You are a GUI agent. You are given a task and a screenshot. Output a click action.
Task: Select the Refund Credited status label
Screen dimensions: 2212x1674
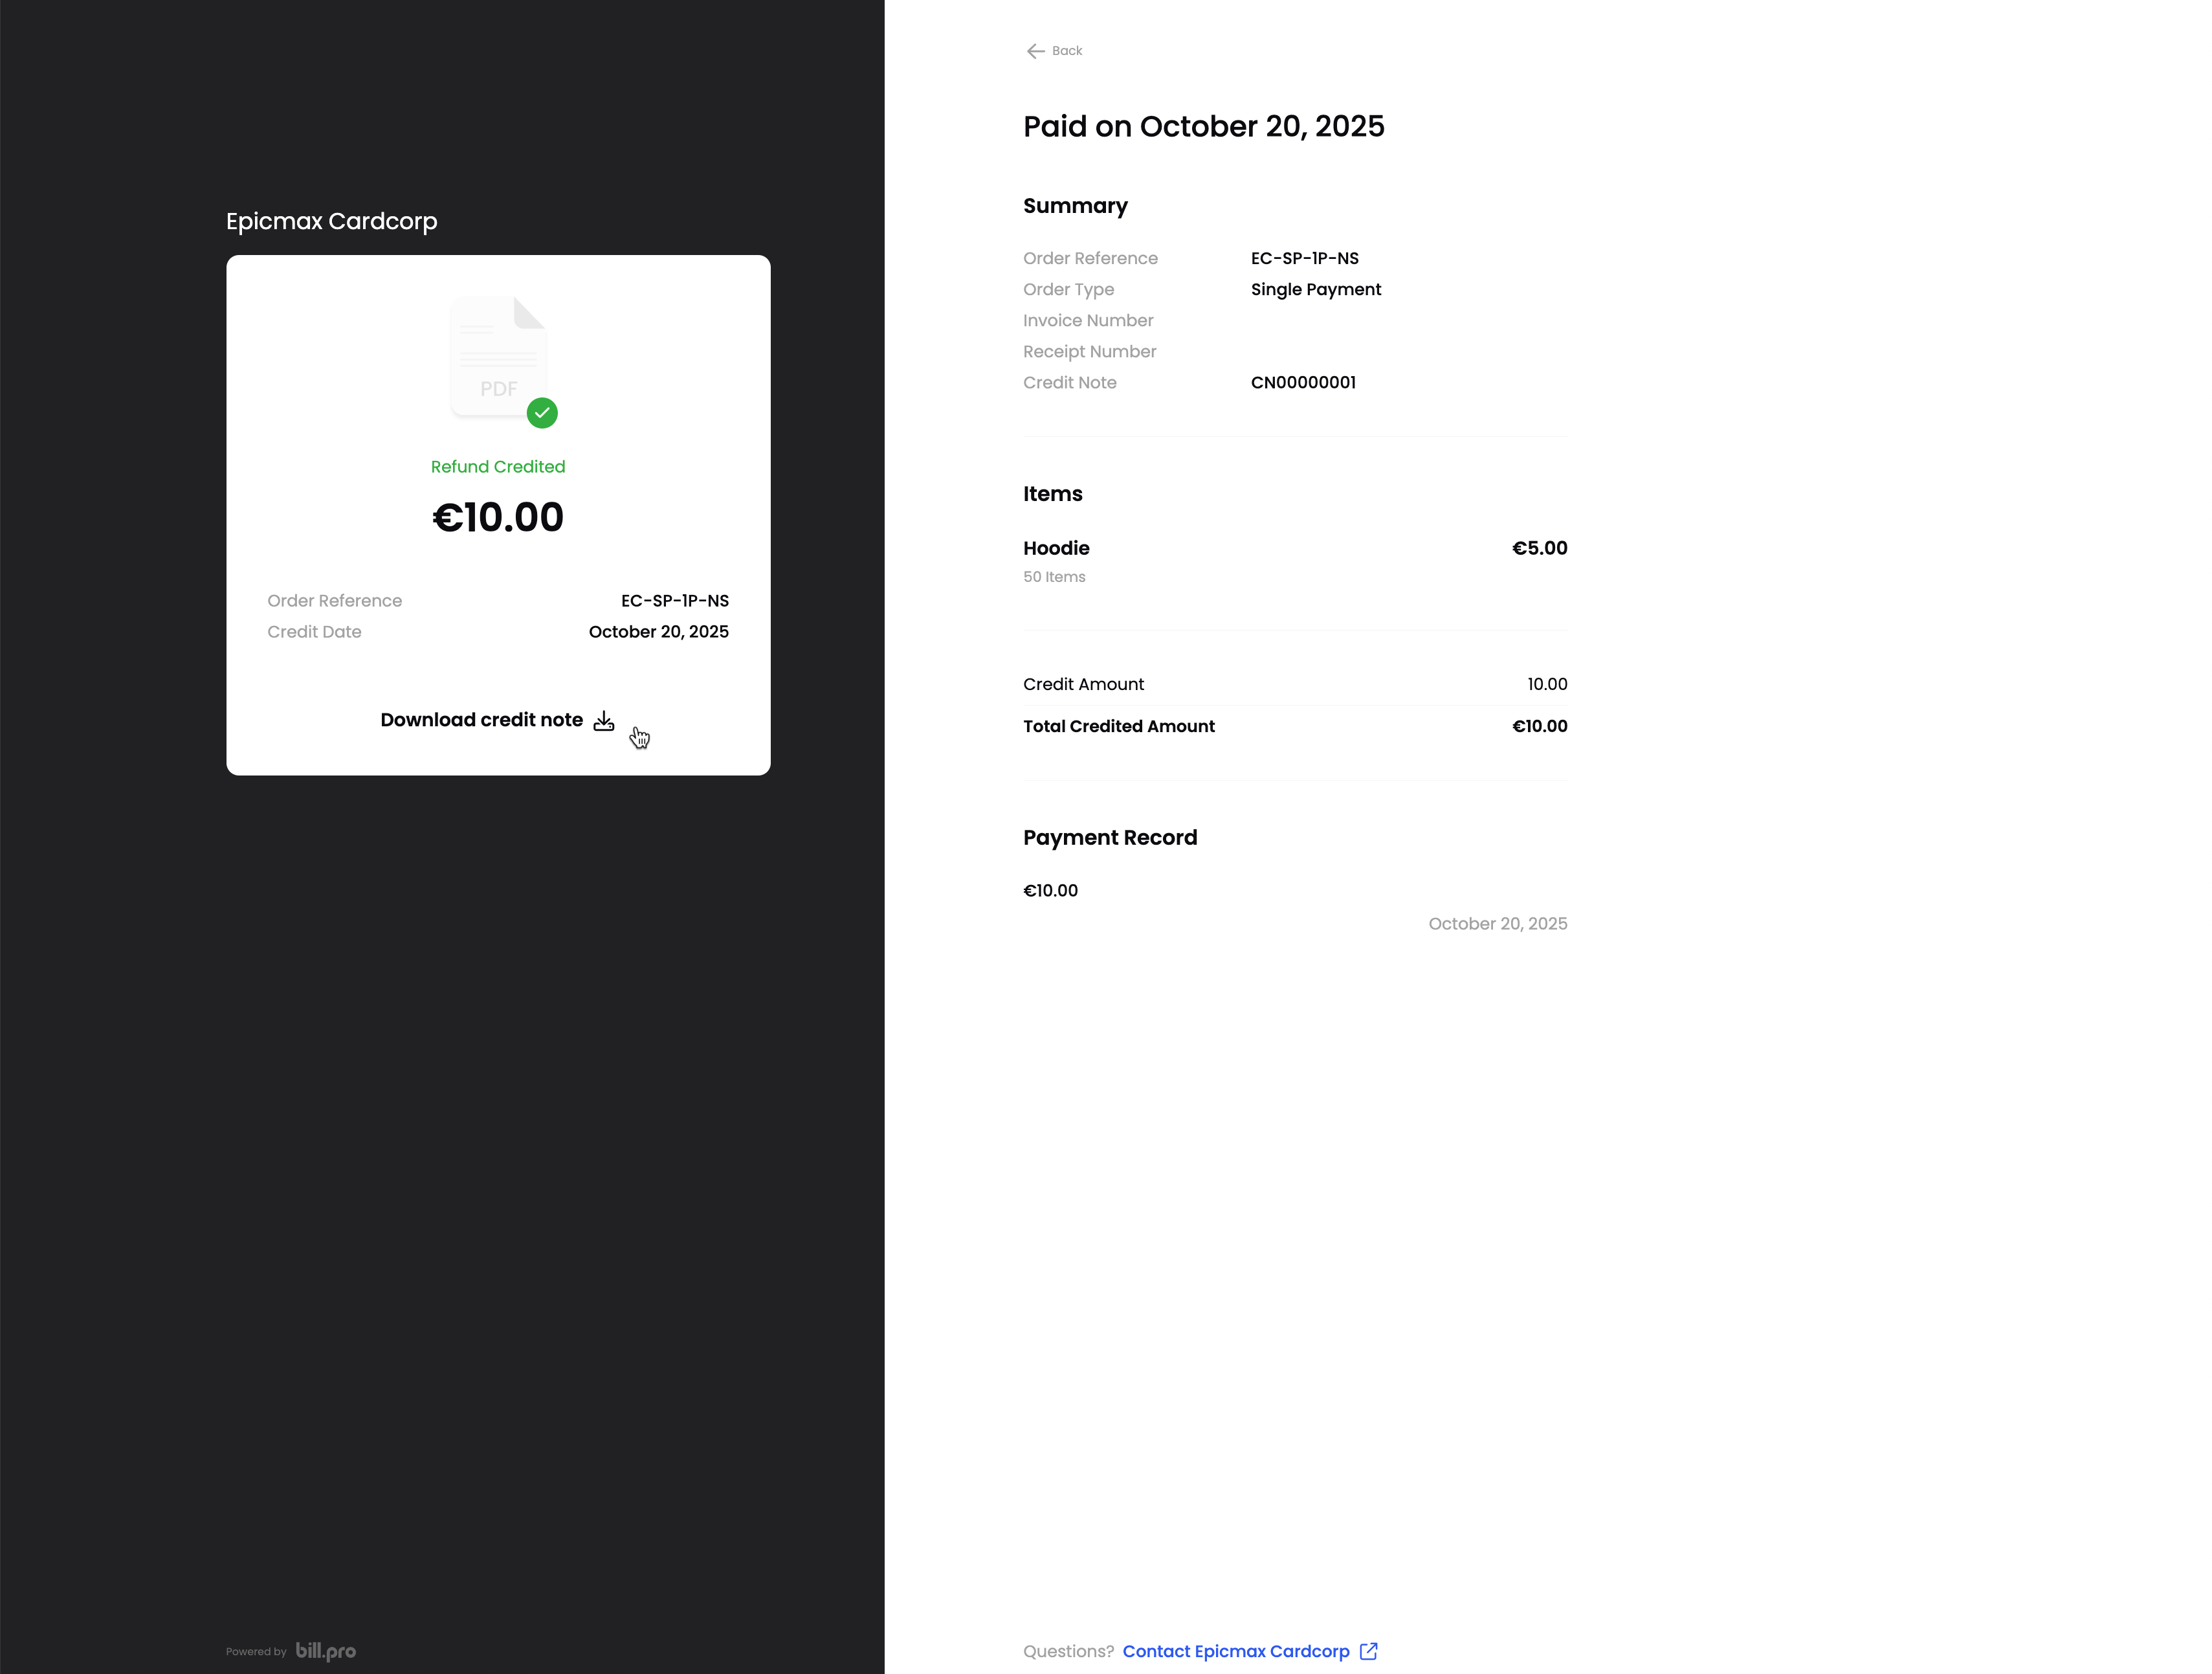click(497, 466)
